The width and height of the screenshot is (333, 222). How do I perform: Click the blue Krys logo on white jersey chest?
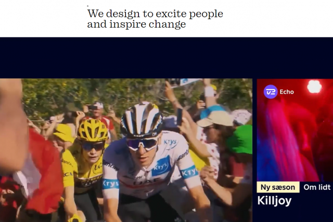pos(161,166)
